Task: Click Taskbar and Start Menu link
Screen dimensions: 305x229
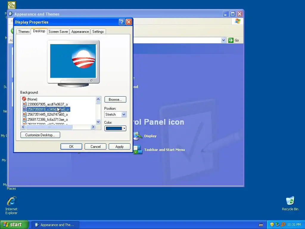Action: tap(164, 150)
